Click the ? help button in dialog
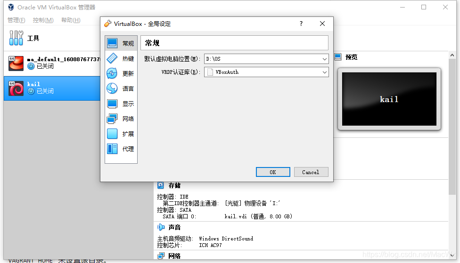460x263 pixels. (x=301, y=24)
